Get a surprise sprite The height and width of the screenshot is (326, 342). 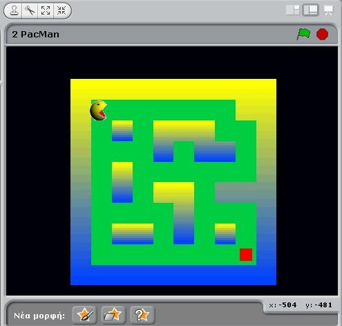(142, 315)
